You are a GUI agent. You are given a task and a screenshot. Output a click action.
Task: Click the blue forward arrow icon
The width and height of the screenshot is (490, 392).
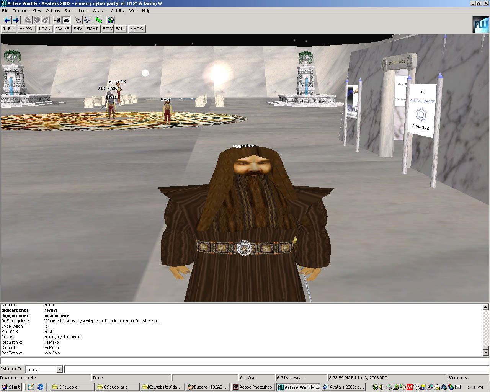(x=16, y=20)
